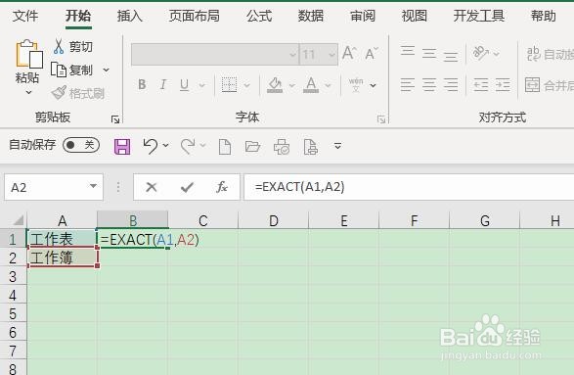Customize the quick access toolbar

[x=338, y=146]
